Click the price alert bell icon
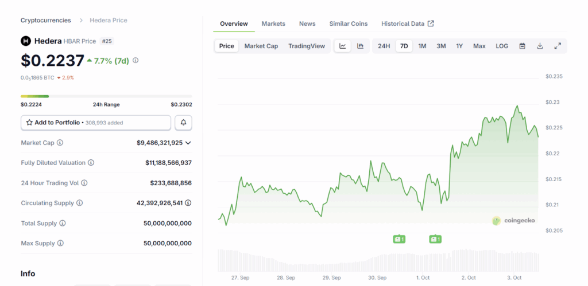The width and height of the screenshot is (588, 286). coord(183,123)
